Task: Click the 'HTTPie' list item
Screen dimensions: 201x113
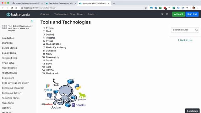Action: (50, 70)
